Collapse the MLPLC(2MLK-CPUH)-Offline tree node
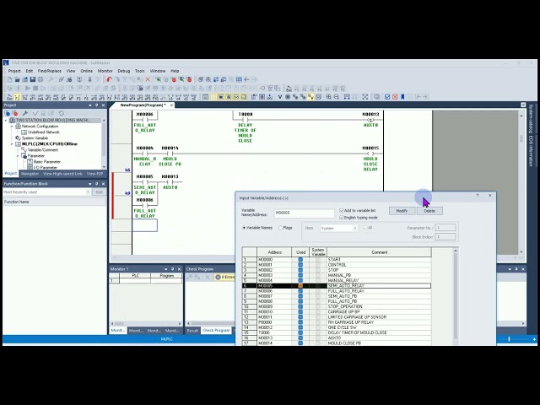This screenshot has width=540, height=405. point(12,144)
